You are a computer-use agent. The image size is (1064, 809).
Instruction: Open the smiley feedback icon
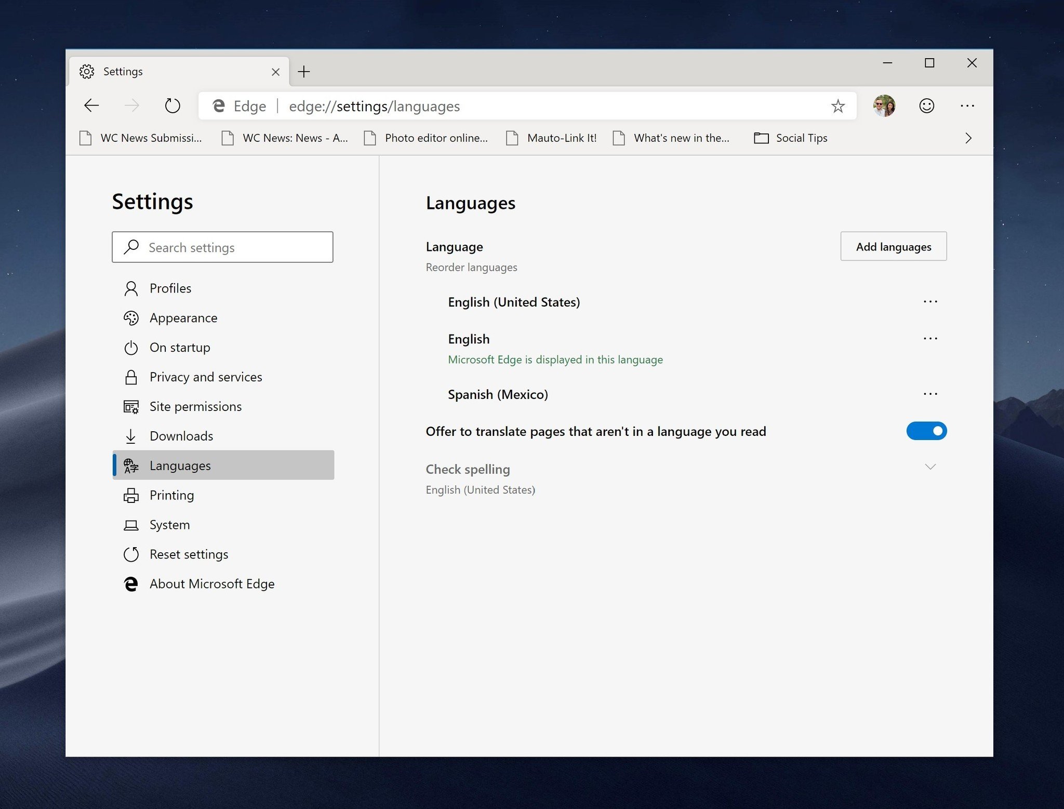(x=926, y=106)
